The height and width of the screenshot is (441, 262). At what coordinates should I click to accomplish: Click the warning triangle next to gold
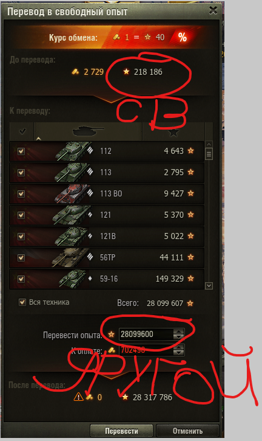coord(79,397)
